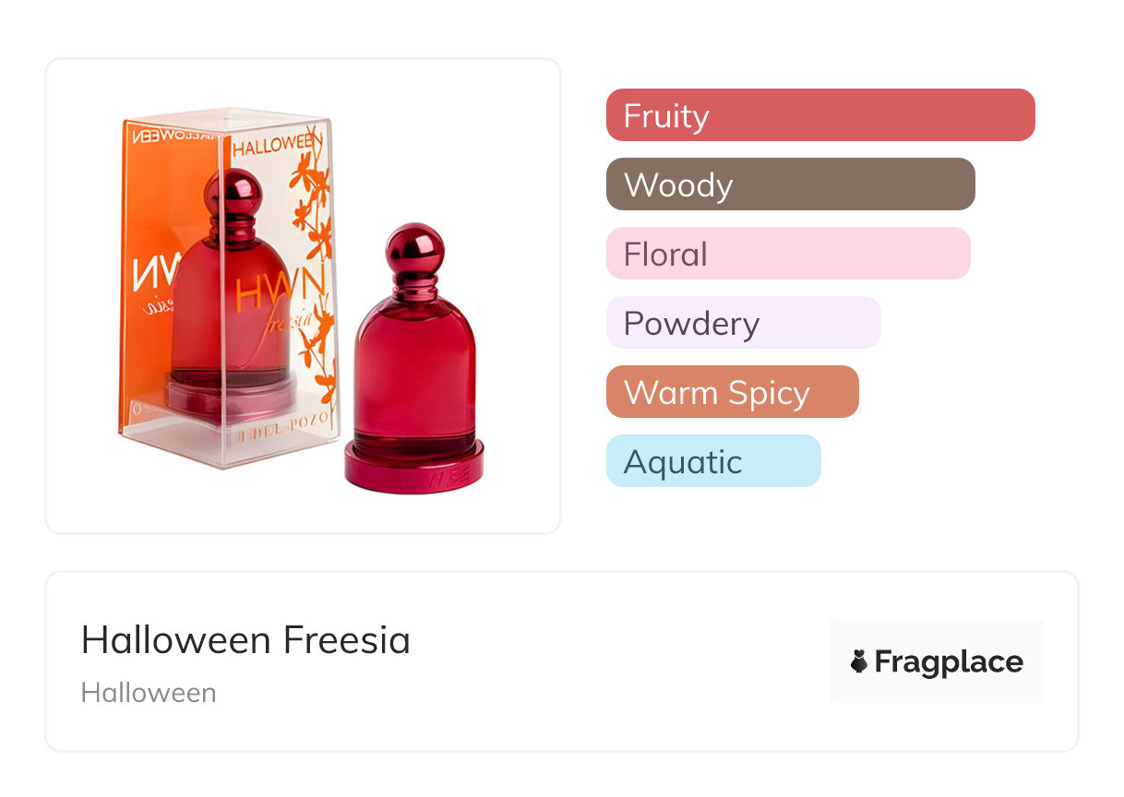Viewport: 1124px width, 797px height.
Task: Click the standalone bottle's round metallic cap
Action: point(414,247)
